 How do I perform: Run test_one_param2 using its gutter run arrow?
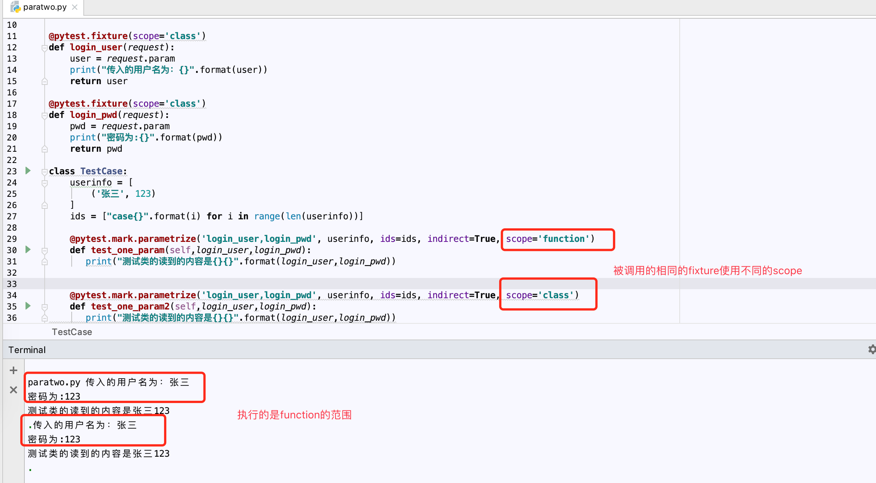tap(28, 306)
